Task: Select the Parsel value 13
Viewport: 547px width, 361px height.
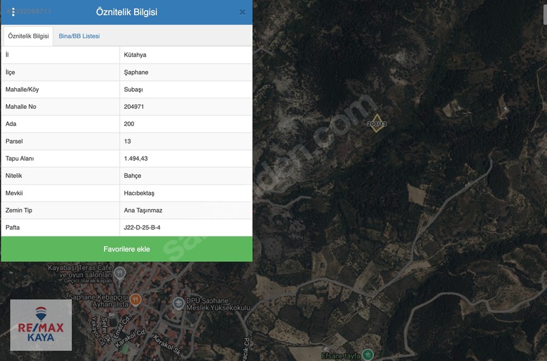Action: click(x=186, y=142)
